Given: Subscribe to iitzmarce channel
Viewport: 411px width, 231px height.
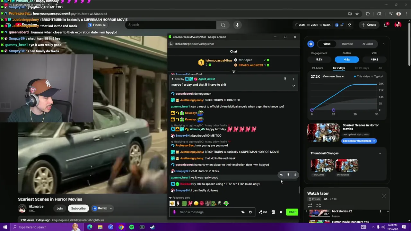Looking at the screenshot, I should 78,209.
